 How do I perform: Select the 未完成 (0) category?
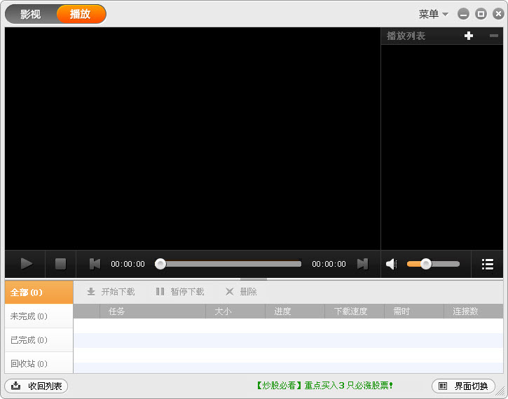pos(29,316)
